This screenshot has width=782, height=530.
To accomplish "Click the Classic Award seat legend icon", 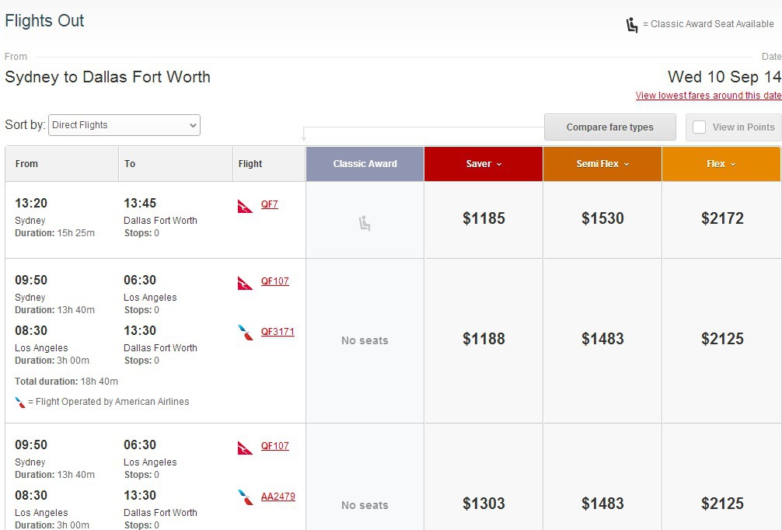I will tap(633, 25).
